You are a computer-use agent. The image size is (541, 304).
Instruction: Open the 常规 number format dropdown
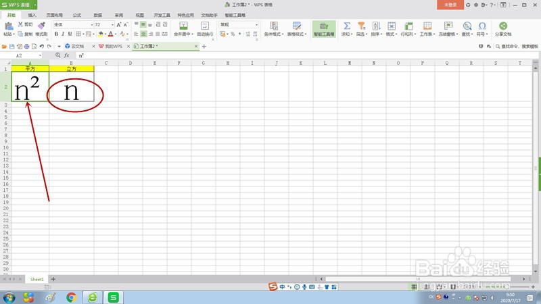coord(256,25)
